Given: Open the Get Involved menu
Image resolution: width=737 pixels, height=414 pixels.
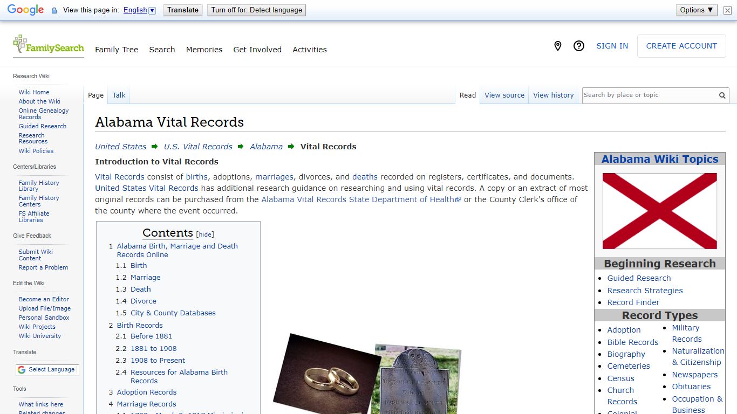Looking at the screenshot, I should (x=257, y=50).
